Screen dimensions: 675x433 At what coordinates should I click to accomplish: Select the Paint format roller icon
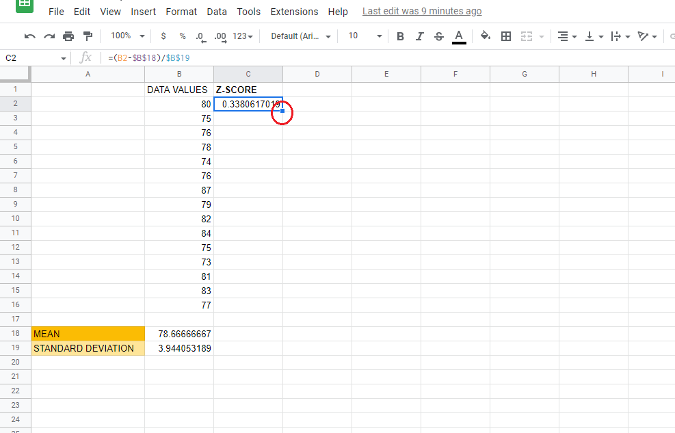tap(88, 36)
